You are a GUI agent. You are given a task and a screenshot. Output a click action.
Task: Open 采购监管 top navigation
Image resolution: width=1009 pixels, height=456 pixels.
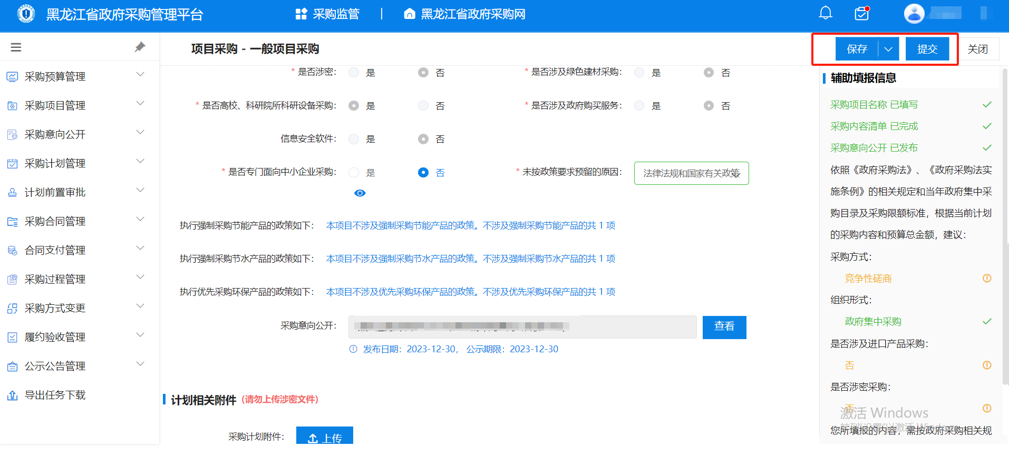[x=327, y=14]
